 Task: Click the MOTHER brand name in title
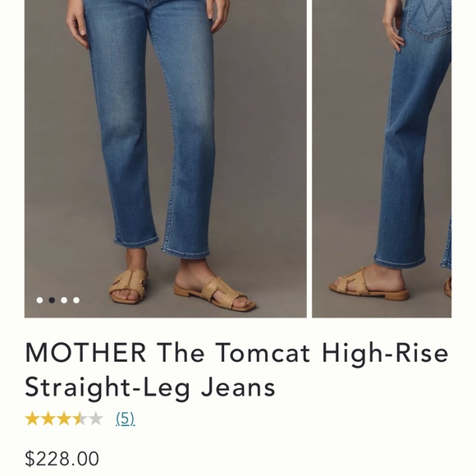point(85,352)
